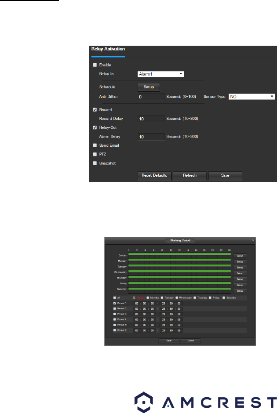Image resolution: width=277 pixels, height=413 pixels.
Task: Focus the Record Delay field
Action: [151, 119]
